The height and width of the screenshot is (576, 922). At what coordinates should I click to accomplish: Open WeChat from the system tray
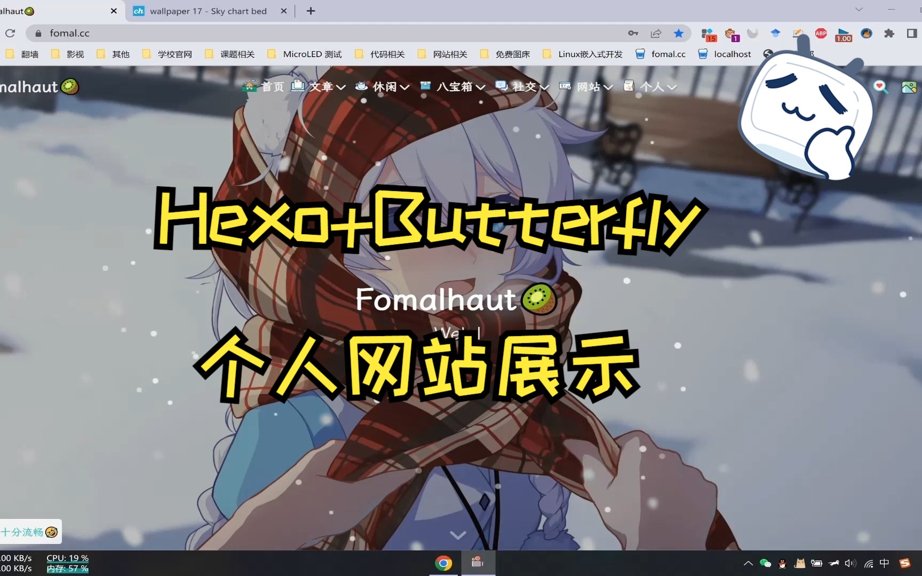[765, 563]
